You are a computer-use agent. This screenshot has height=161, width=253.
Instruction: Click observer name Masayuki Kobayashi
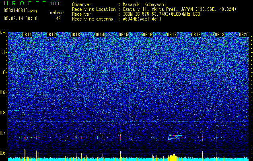pyautogui.click(x=144, y=4)
